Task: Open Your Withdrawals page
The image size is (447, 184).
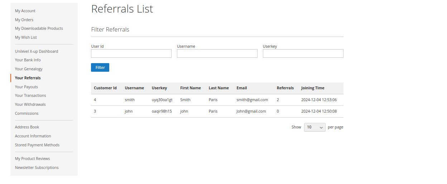Action: pyautogui.click(x=30, y=104)
